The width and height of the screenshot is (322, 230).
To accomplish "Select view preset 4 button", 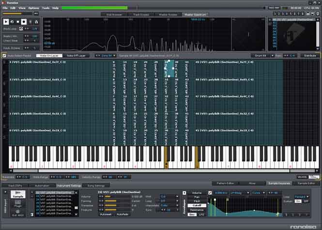I will click(x=287, y=14).
